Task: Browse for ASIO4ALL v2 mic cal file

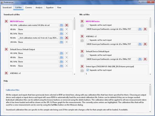Action: click(140, 44)
